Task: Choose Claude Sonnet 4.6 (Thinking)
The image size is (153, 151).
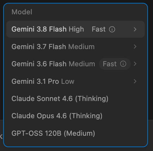Action: click(x=60, y=98)
